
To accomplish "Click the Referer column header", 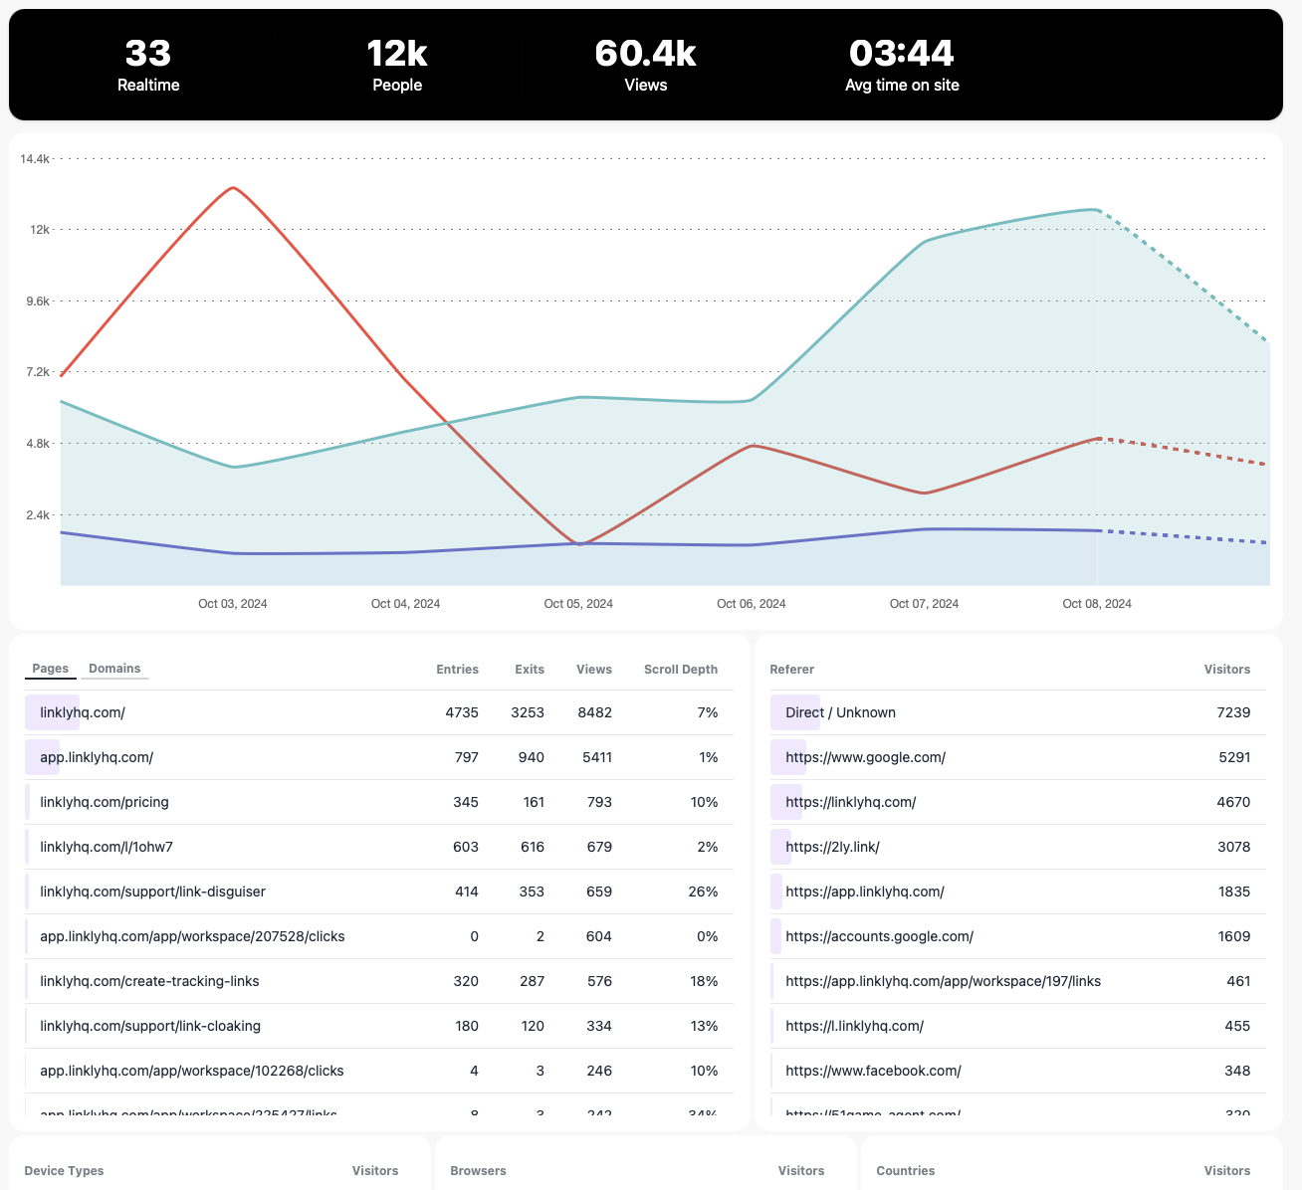I will (x=791, y=670).
